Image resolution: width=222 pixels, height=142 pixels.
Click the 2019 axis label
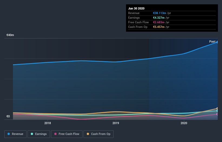pyautogui.click(x=116, y=123)
